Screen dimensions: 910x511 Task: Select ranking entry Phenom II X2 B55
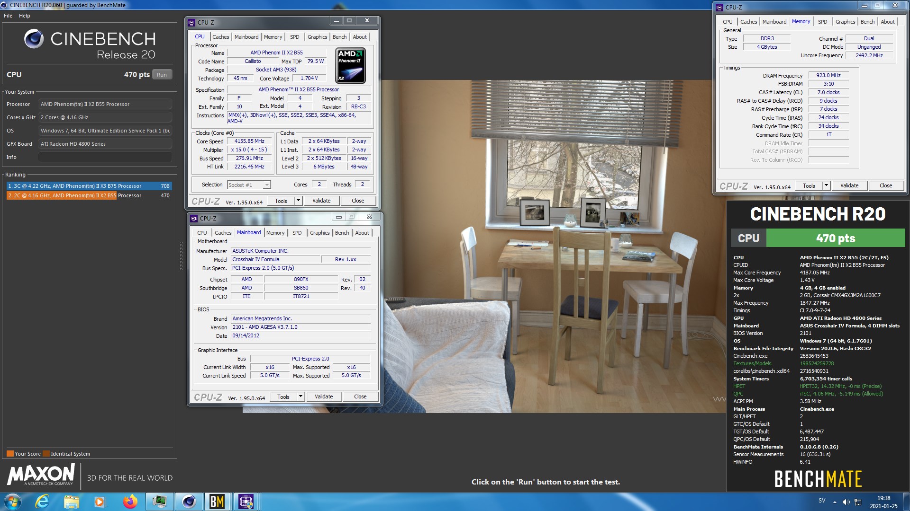pos(89,195)
